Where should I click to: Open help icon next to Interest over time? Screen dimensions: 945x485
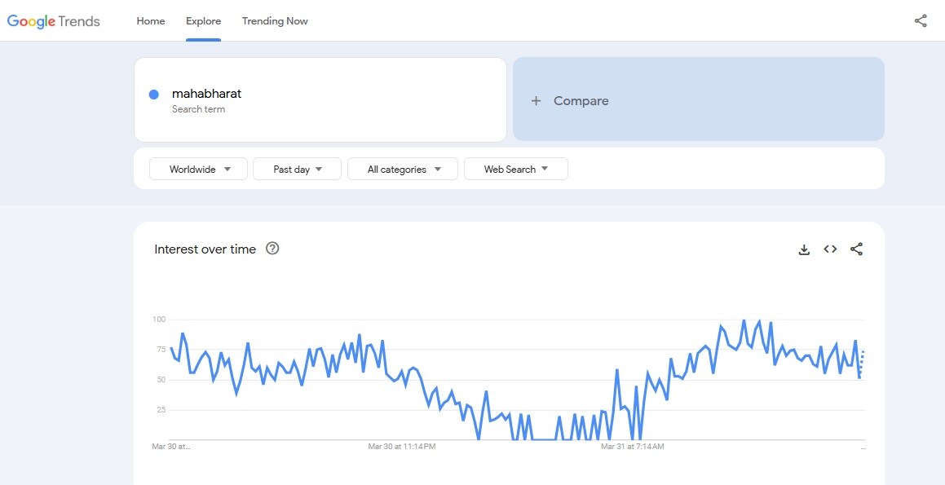[273, 249]
